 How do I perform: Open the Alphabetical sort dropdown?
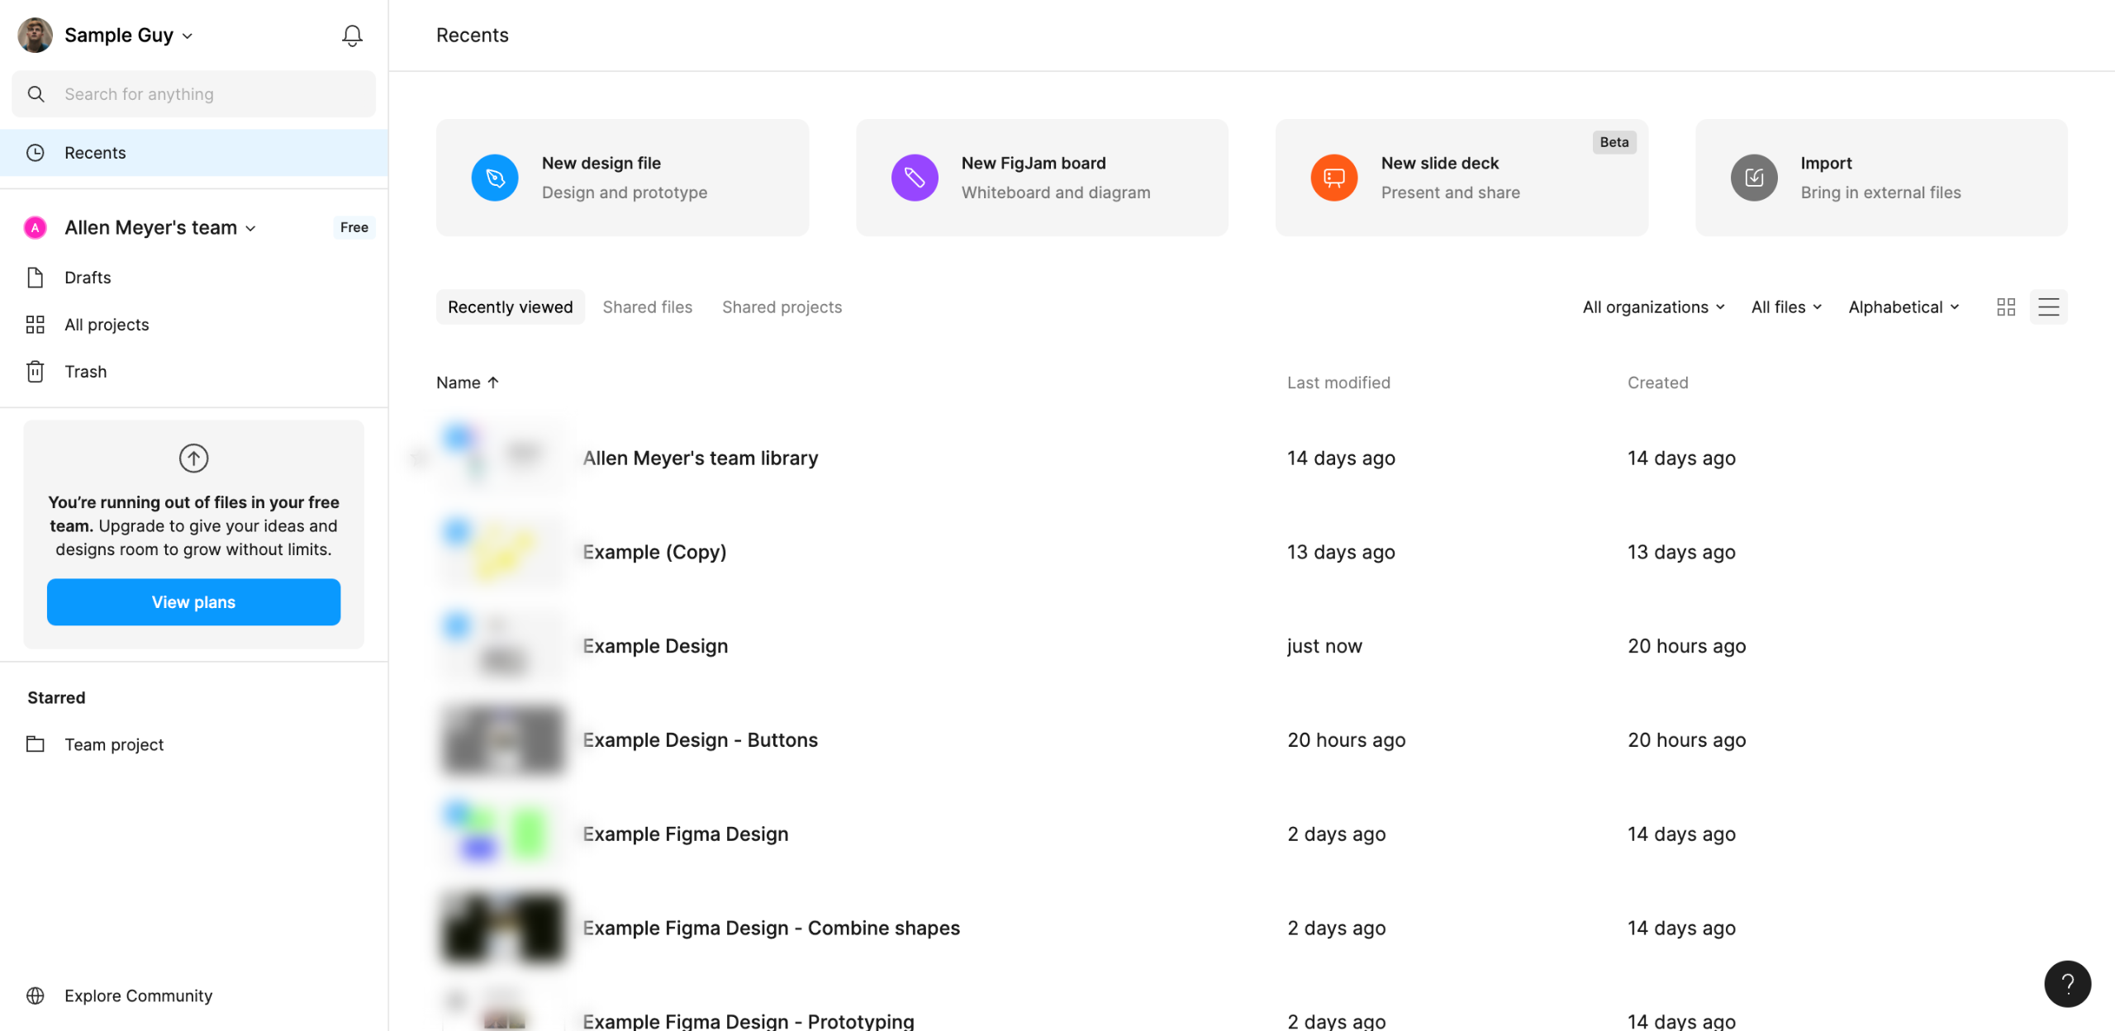coord(1903,307)
